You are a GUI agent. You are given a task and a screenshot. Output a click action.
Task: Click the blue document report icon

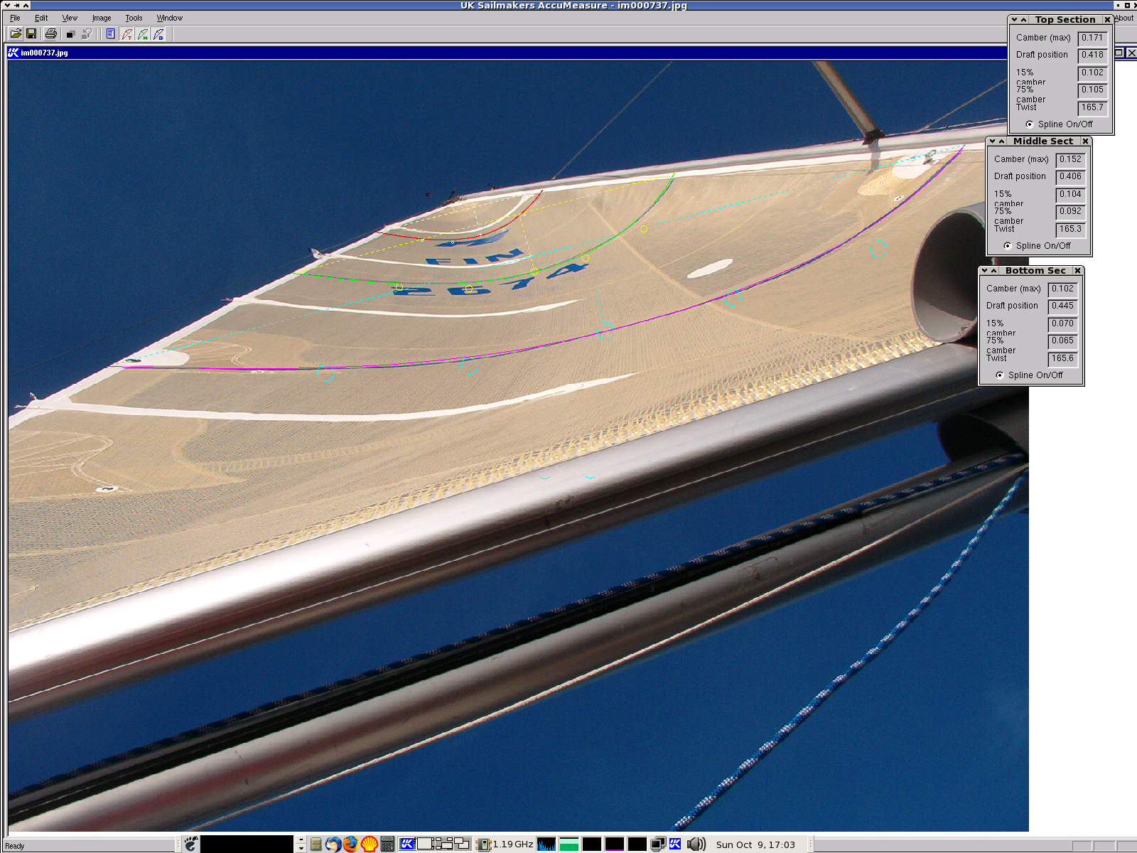110,33
